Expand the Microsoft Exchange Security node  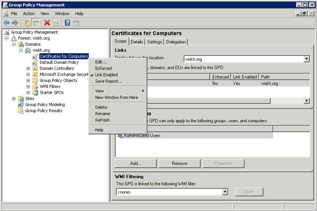click(x=28, y=74)
